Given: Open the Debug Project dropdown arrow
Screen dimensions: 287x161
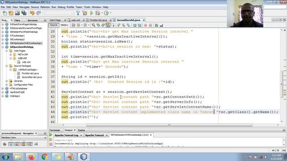Looking at the screenshot, I should (102, 13).
